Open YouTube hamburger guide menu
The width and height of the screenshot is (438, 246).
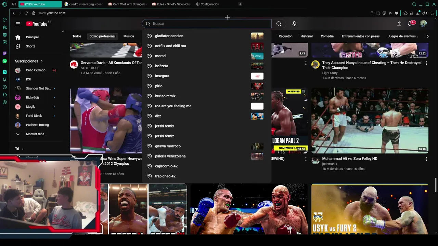click(x=18, y=24)
